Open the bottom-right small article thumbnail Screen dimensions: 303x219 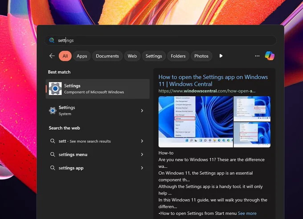coord(252,135)
